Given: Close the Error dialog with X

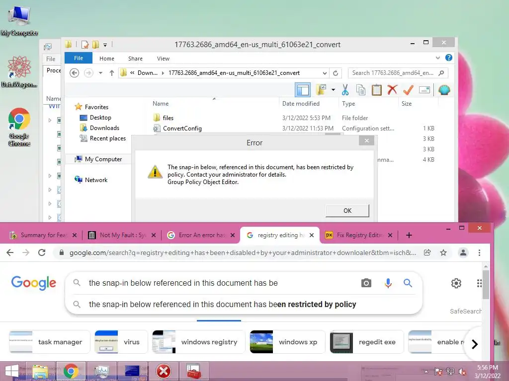Looking at the screenshot, I should tap(366, 140).
